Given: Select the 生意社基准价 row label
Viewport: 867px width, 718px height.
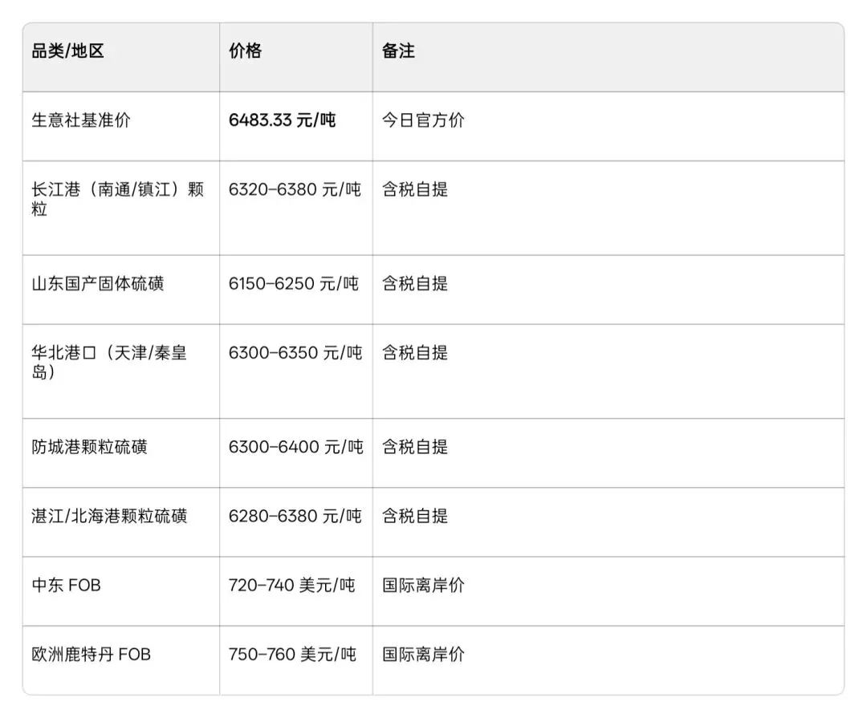Looking at the screenshot, I should (x=80, y=120).
